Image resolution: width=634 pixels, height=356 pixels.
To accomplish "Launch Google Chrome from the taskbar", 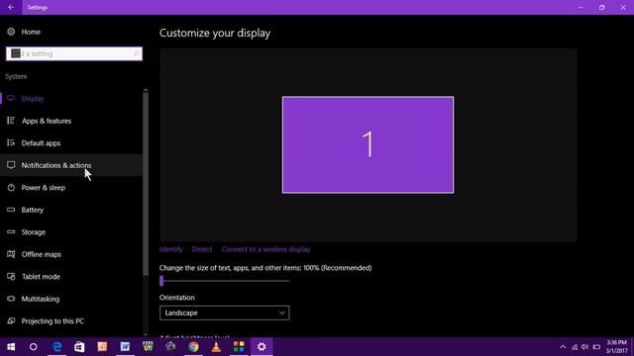I will tap(194, 347).
